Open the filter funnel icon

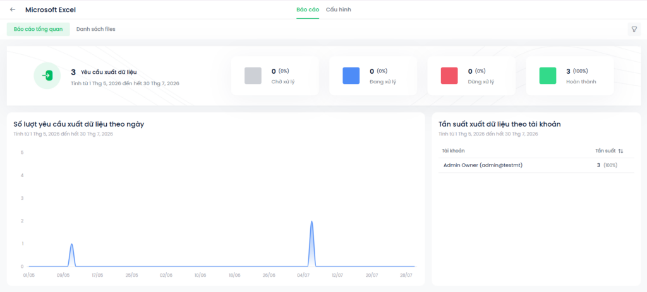tap(634, 29)
